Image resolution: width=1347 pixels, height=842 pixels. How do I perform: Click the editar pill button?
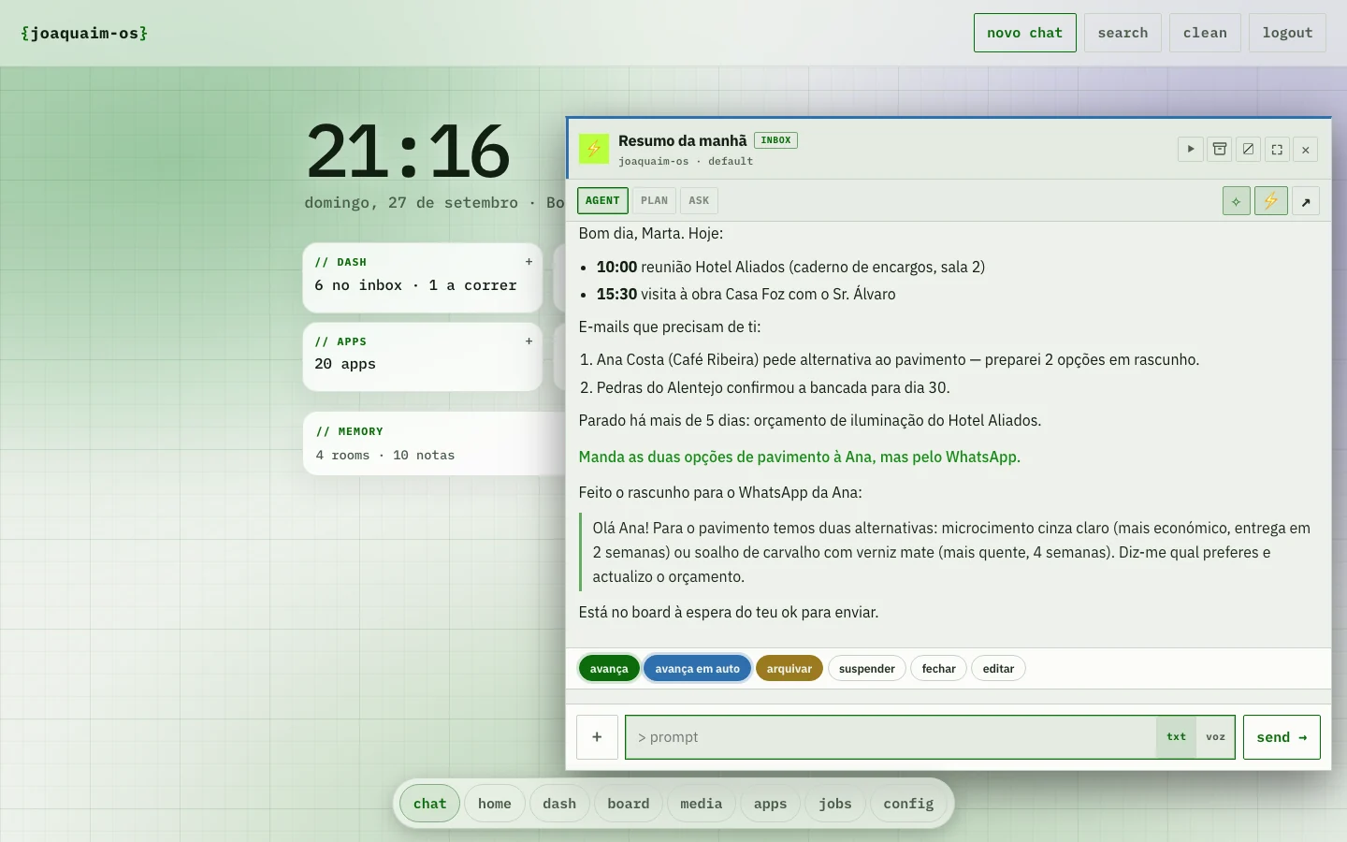[998, 669]
